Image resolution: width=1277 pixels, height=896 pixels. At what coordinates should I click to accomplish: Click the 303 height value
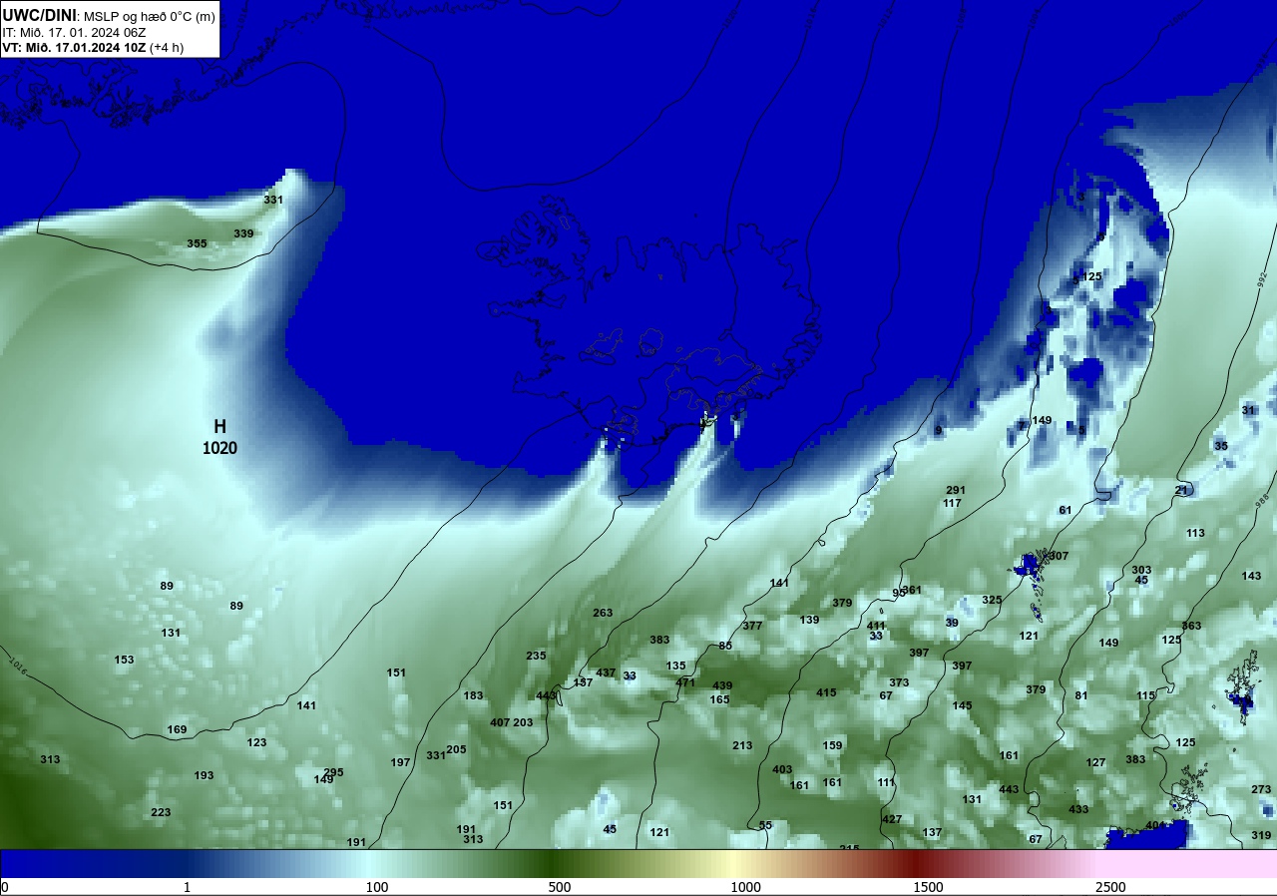[x=1141, y=570]
